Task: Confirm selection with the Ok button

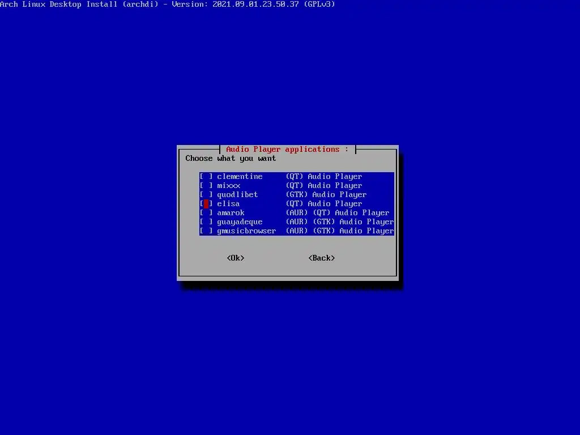Action: pos(236,258)
